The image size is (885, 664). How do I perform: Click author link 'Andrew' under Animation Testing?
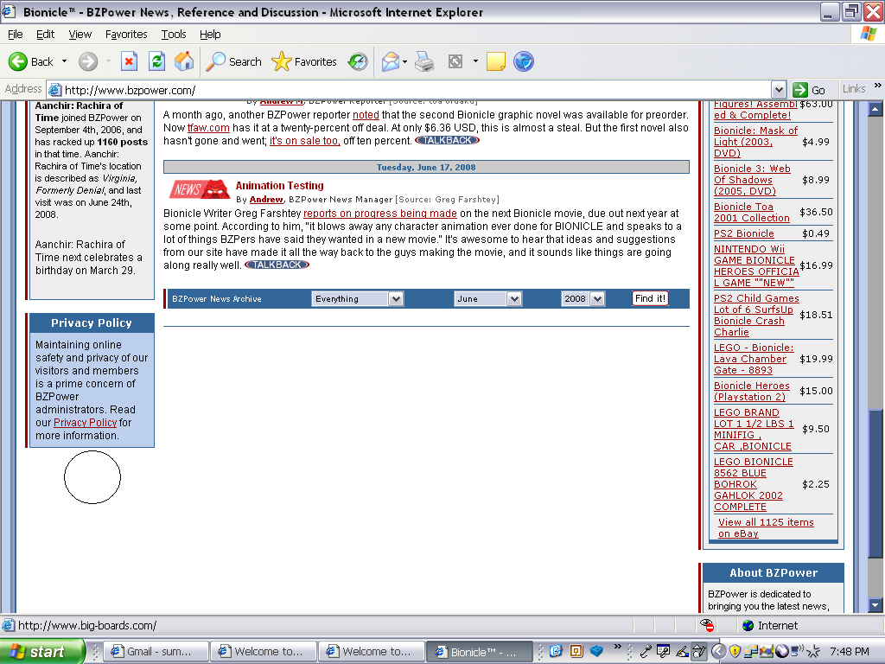(x=266, y=200)
